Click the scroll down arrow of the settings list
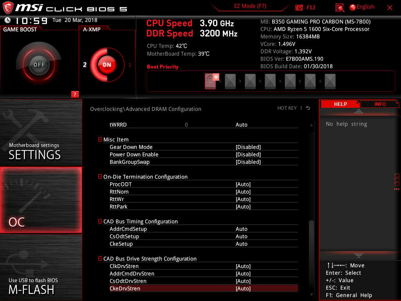 (311, 295)
